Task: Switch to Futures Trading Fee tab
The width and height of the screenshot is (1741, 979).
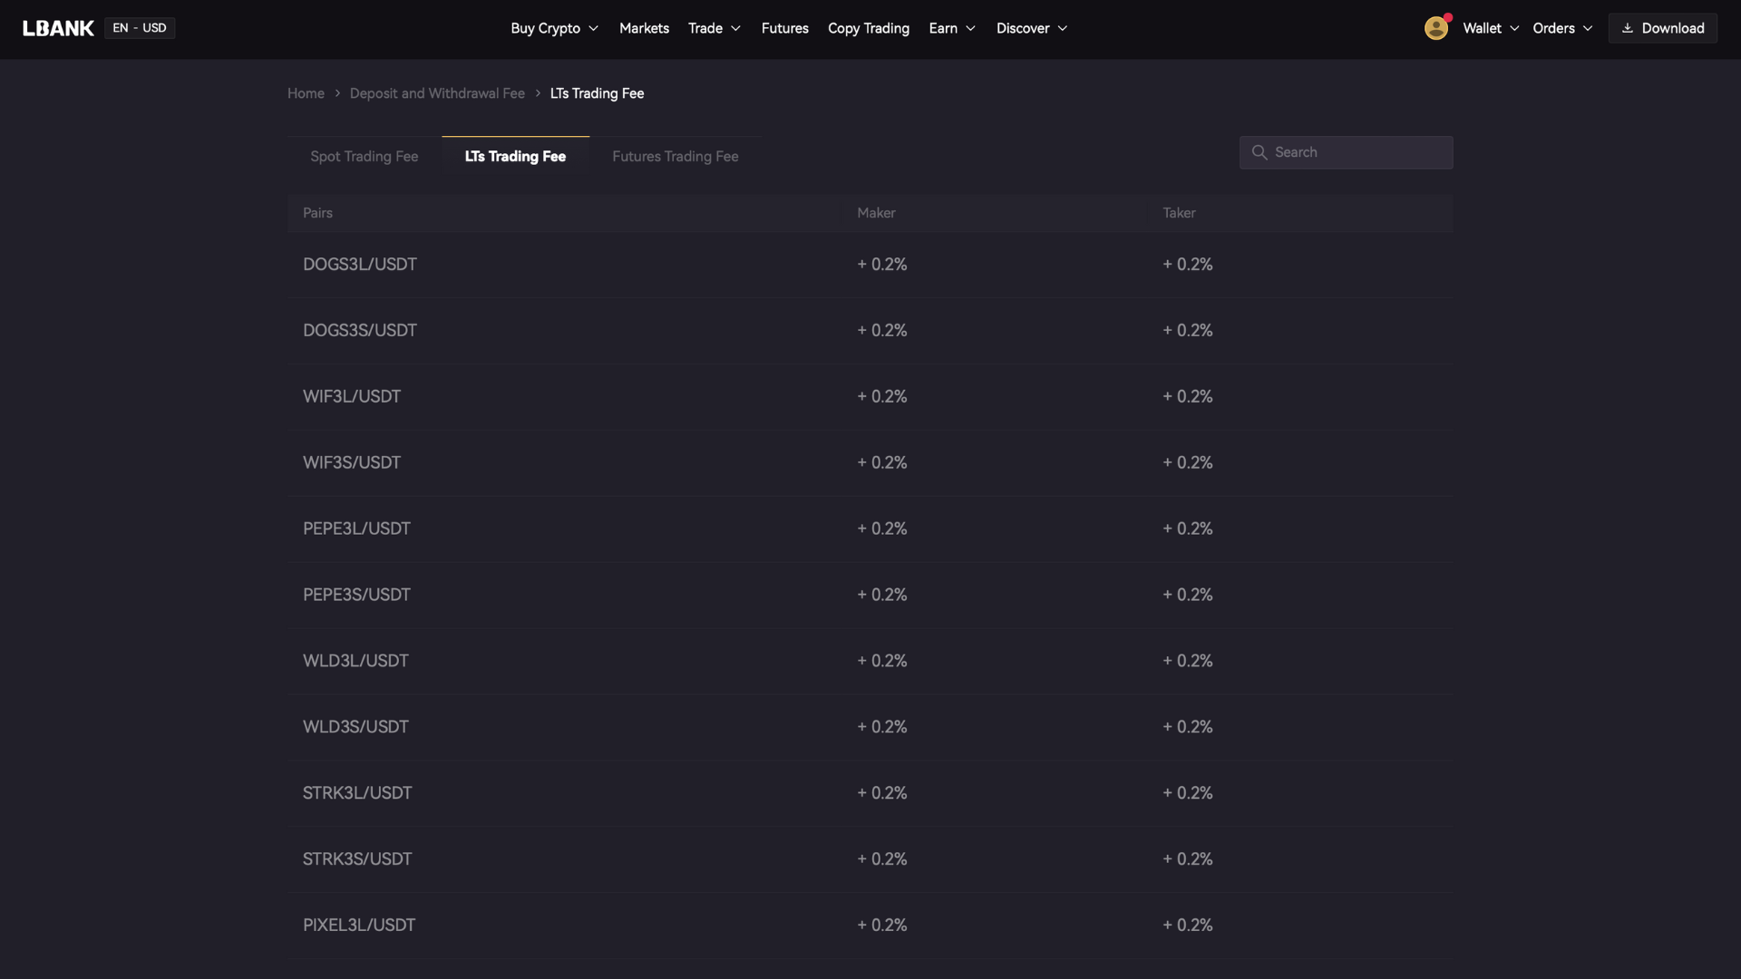Action: click(676, 156)
